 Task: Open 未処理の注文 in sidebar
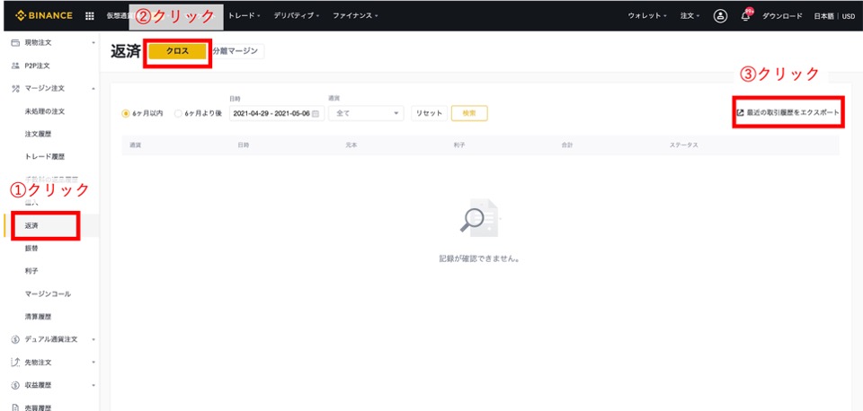tap(45, 111)
